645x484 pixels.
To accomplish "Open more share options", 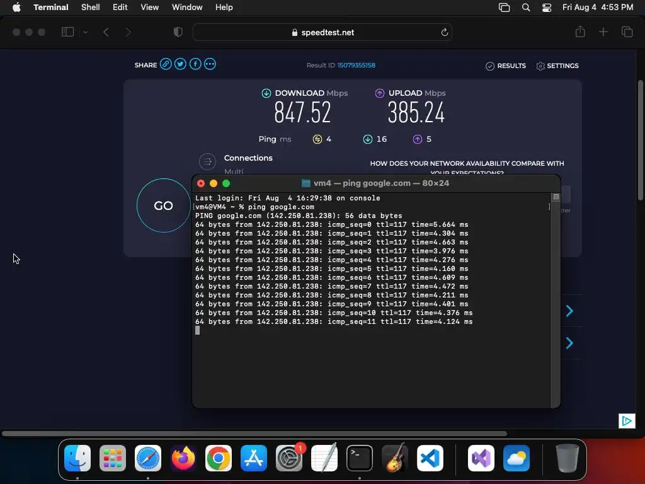I will click(210, 64).
